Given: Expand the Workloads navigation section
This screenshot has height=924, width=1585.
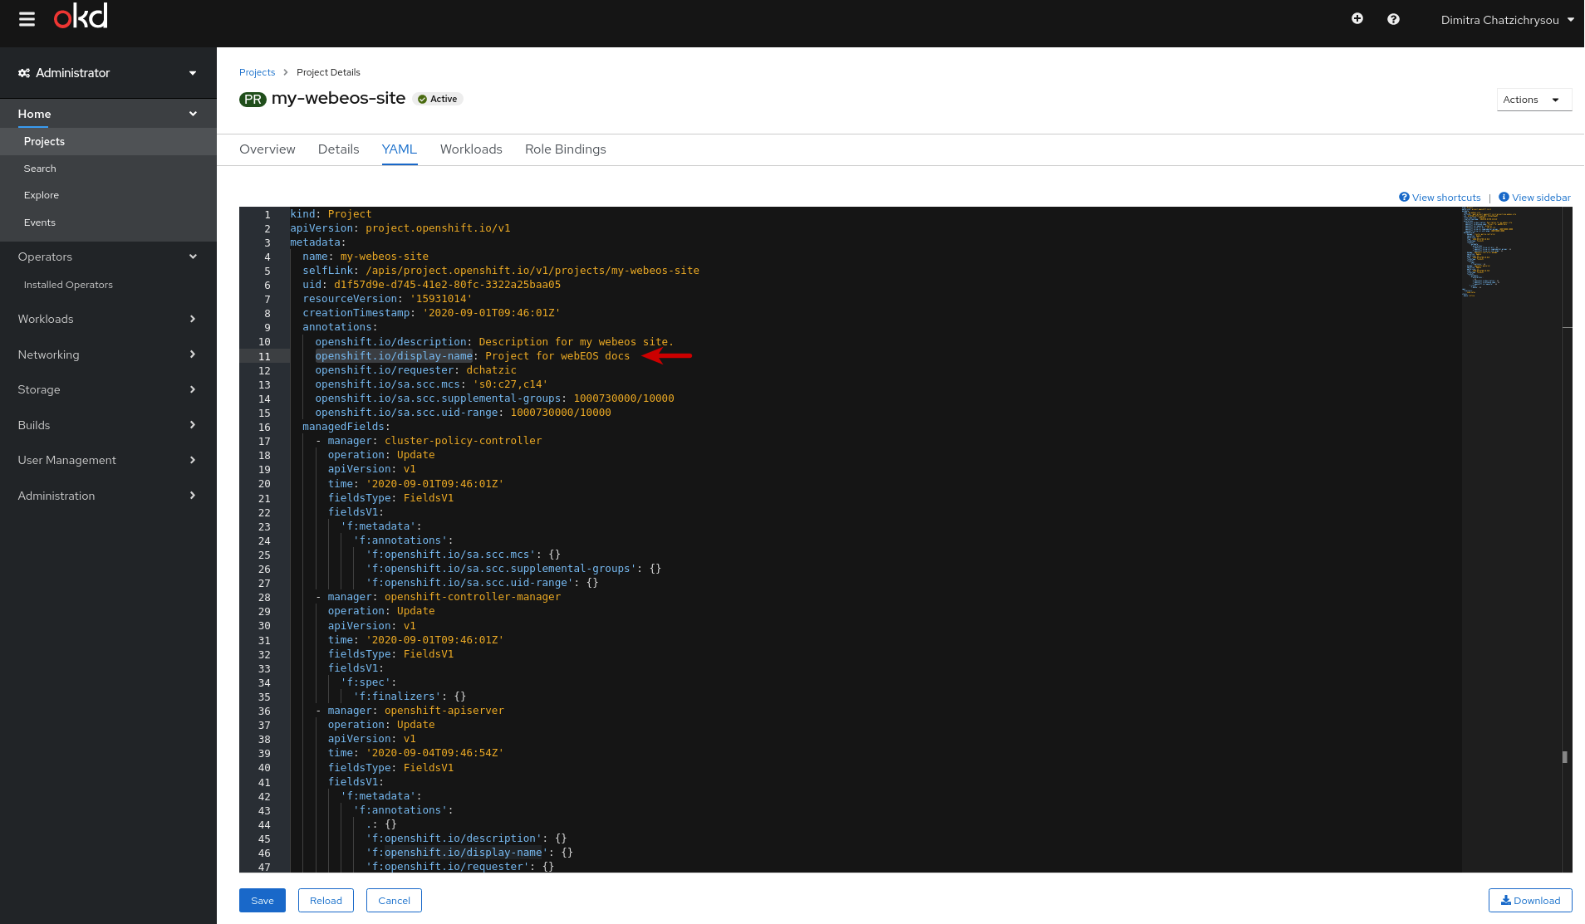Looking at the screenshot, I should pos(108,319).
